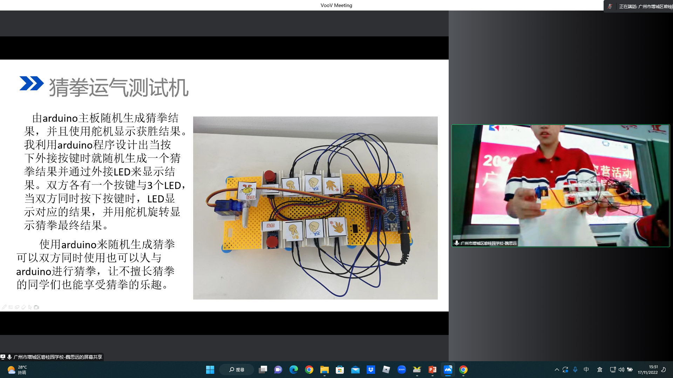This screenshot has height=378, width=673.
Task: Select the eraser icon on the slide toolbar
Action: [x=23, y=307]
